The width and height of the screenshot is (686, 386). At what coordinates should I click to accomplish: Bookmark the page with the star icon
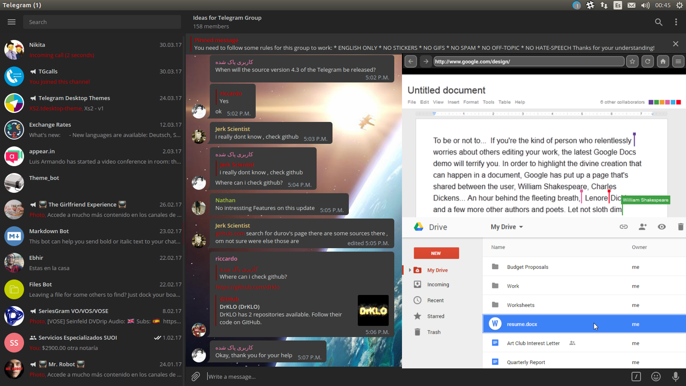tap(632, 61)
